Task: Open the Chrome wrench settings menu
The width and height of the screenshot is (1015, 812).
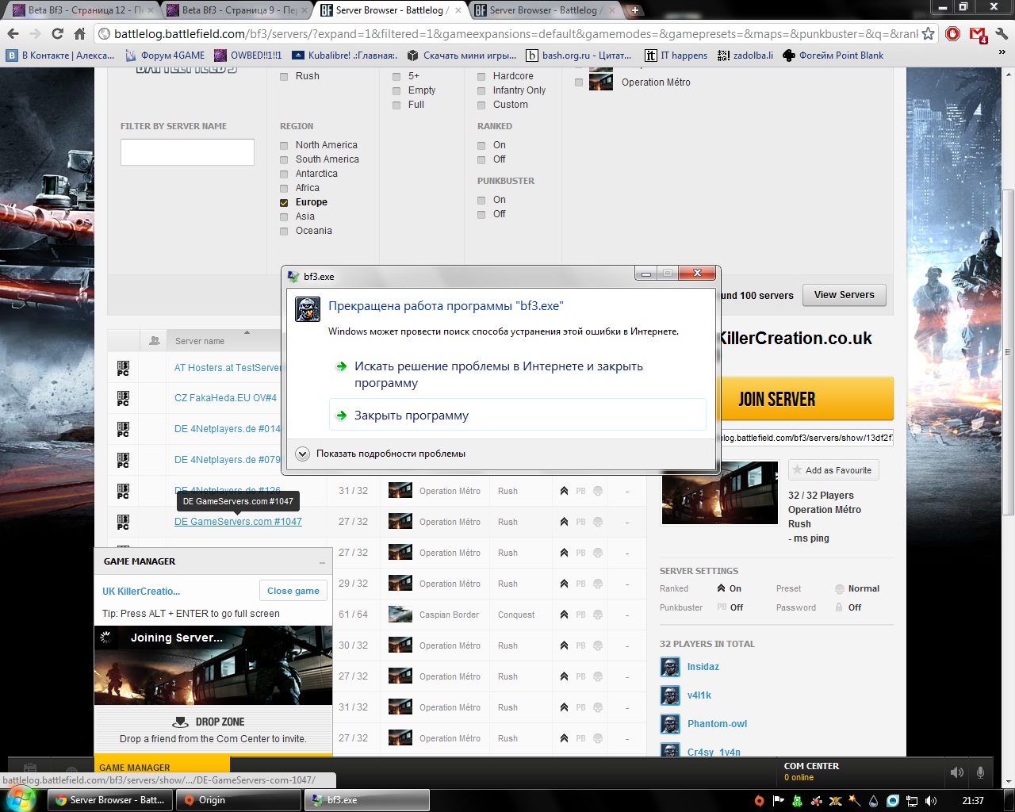Action: pos(1002,33)
